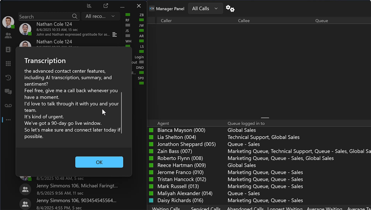Click the reports chart icon in title bar
This screenshot has height=210, width=371.
[89, 6]
